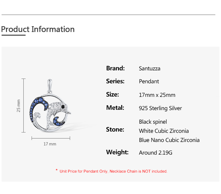The width and height of the screenshot is (221, 194).
Task: Click the 25 mm height dimension label
Action: tap(19, 106)
